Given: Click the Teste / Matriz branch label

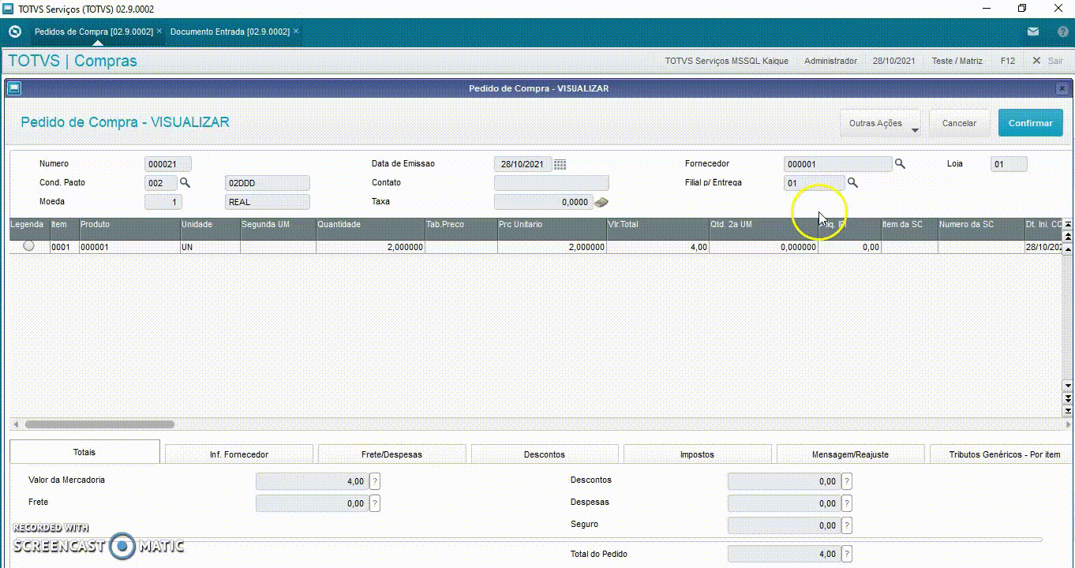Looking at the screenshot, I should 957,61.
